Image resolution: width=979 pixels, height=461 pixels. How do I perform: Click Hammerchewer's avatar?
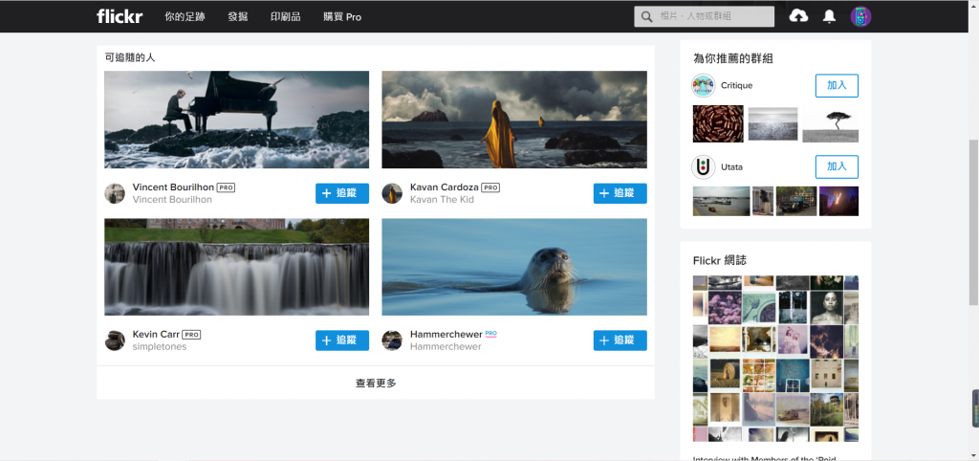coord(392,340)
